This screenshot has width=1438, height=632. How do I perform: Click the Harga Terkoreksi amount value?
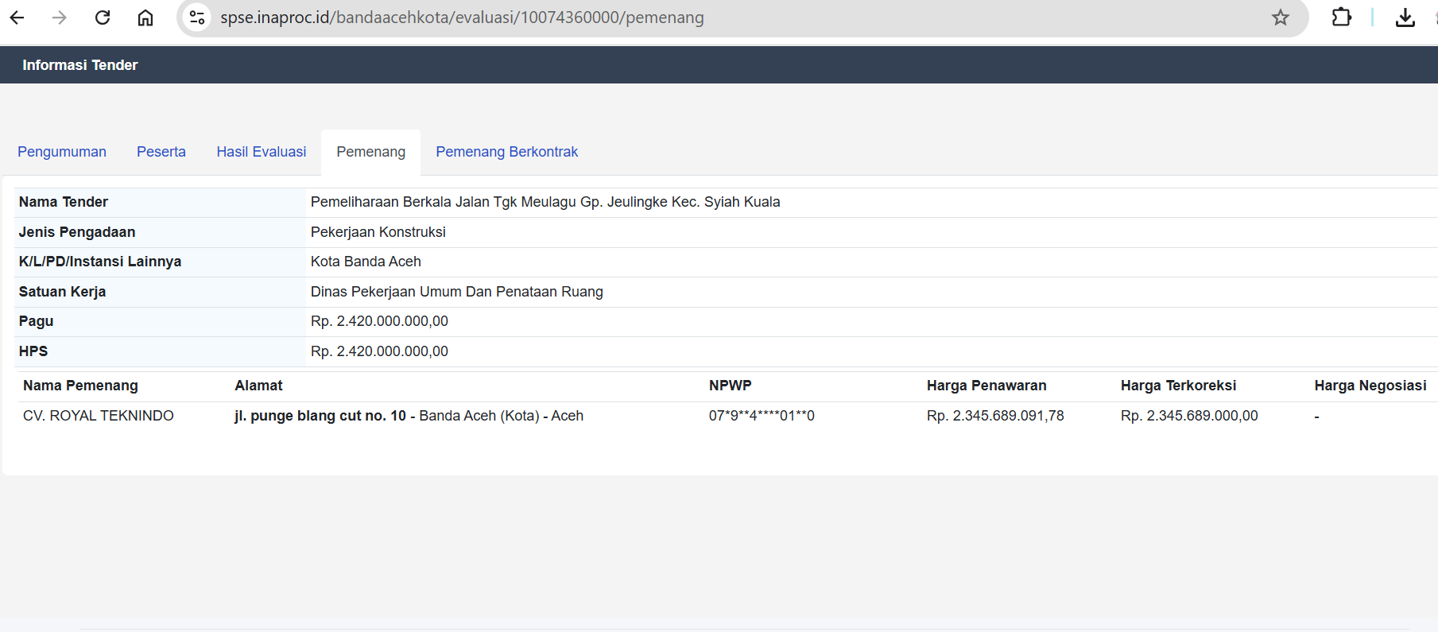coord(1189,416)
